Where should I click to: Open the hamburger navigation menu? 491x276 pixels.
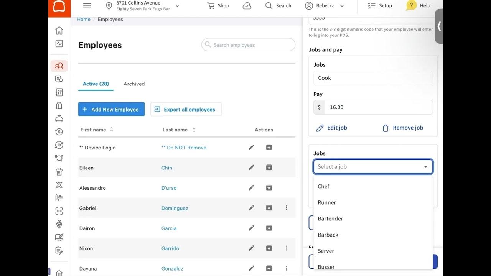click(x=87, y=6)
